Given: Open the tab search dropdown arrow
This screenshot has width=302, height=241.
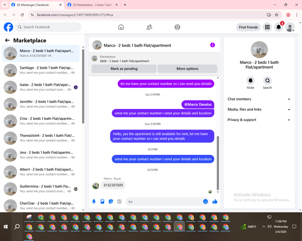Looking at the screenshot, I should point(5,5).
